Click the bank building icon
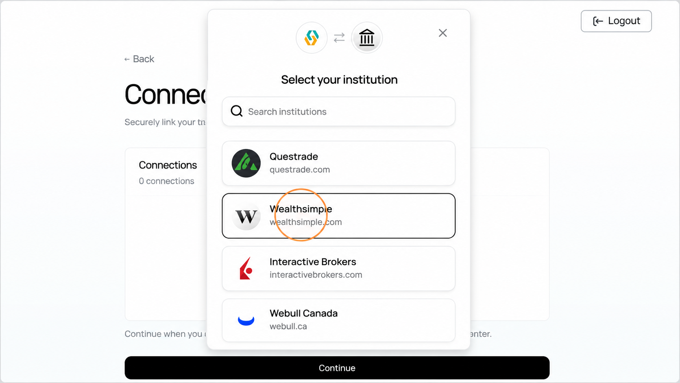This screenshot has width=680, height=383. [x=367, y=38]
